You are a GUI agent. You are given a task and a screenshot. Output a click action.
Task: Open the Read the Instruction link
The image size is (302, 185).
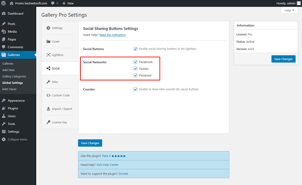(112, 35)
